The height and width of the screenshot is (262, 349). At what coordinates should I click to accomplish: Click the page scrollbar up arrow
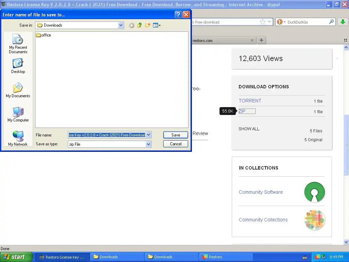pyautogui.click(x=346, y=47)
